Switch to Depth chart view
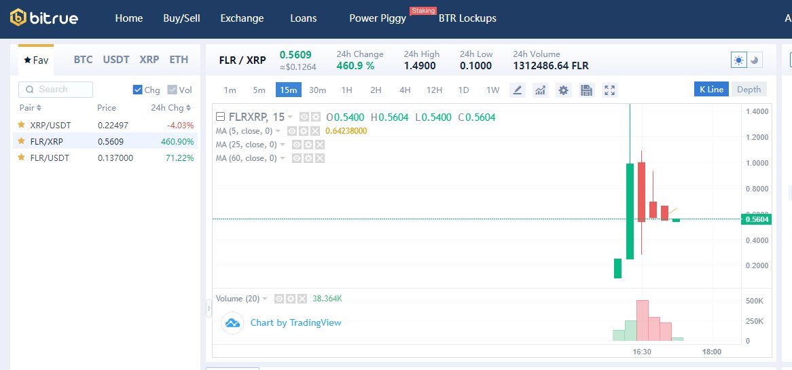Image resolution: width=792 pixels, height=370 pixels. (x=749, y=90)
